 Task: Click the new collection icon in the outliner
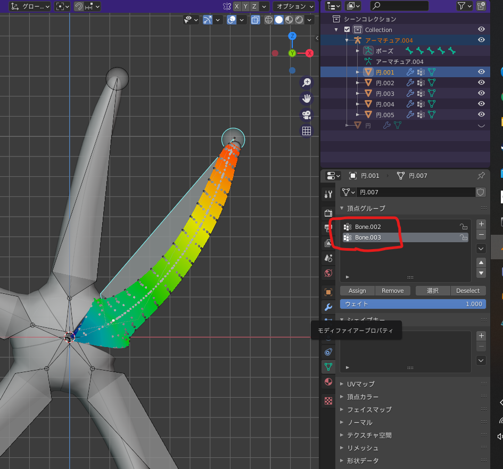[481, 6]
